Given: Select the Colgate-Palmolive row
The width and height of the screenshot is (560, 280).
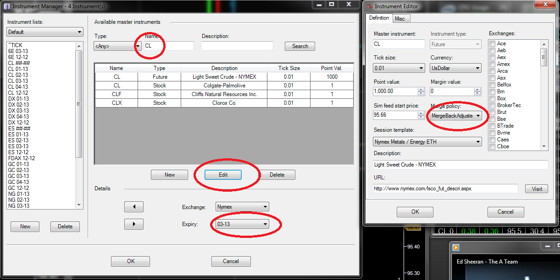Looking at the screenshot, I should (224, 86).
